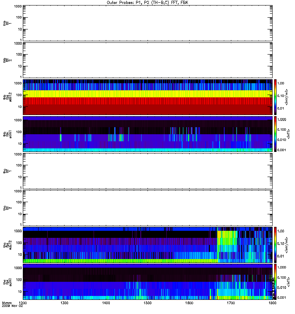This screenshot has width=295, height=314.
Task: Click the '100' tick label of the thc edc12 panel
Action: [x=19, y=243]
